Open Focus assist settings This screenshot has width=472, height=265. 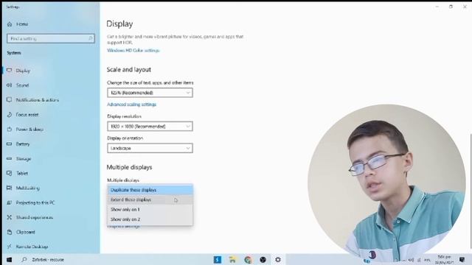27,115
